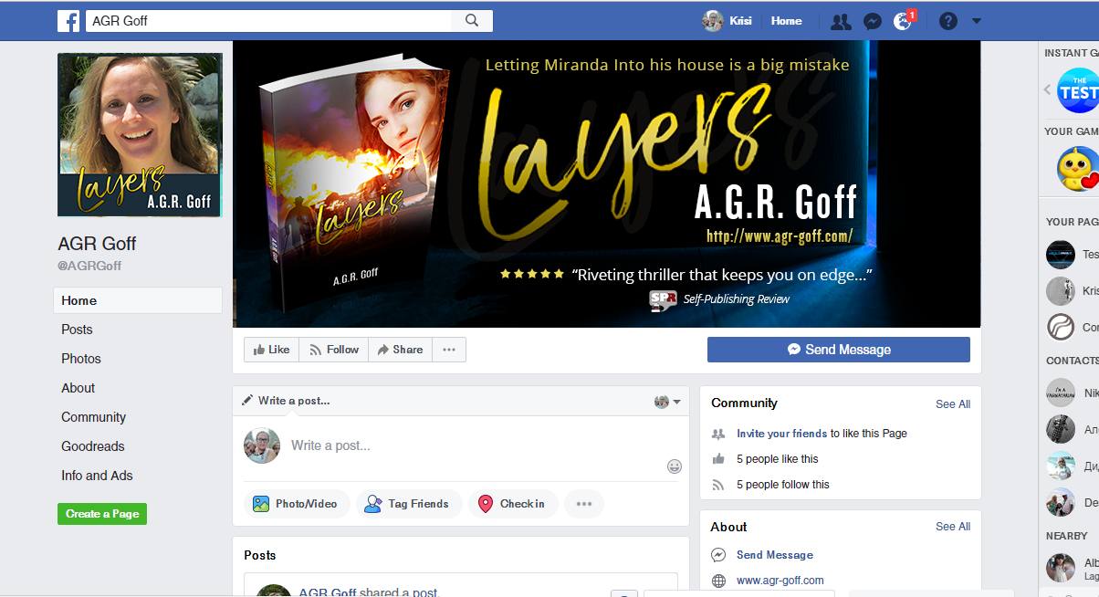The height and width of the screenshot is (597, 1099).
Task: Click the Messenger icon in the About box
Action: [x=718, y=555]
